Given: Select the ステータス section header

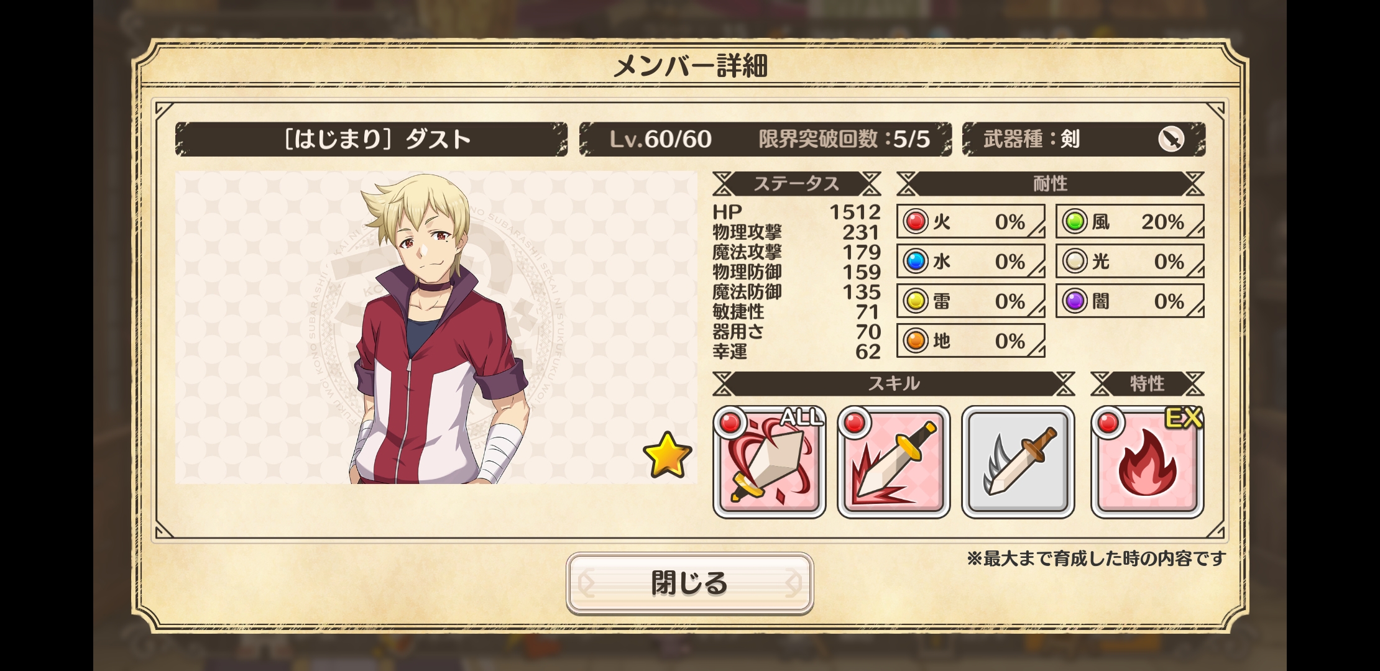Looking at the screenshot, I should (x=796, y=184).
